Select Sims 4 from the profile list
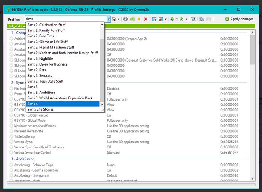This screenshot has height=192, width=262. pos(63,103)
